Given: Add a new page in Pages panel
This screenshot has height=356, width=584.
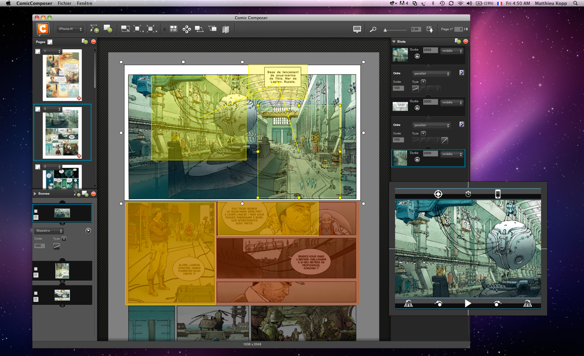Looking at the screenshot, I should 85,41.
